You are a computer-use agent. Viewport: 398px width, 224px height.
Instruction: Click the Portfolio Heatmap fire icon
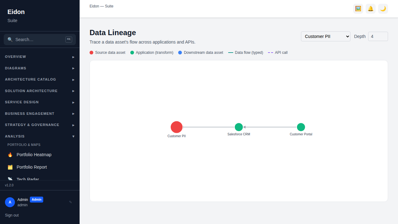click(x=10, y=155)
